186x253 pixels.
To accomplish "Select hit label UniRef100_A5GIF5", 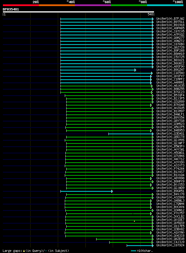I will pyautogui.click(x=170, y=127).
